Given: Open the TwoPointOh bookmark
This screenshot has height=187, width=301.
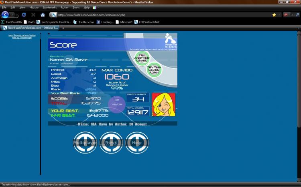Looking at the screenshot, I should pos(12,22).
